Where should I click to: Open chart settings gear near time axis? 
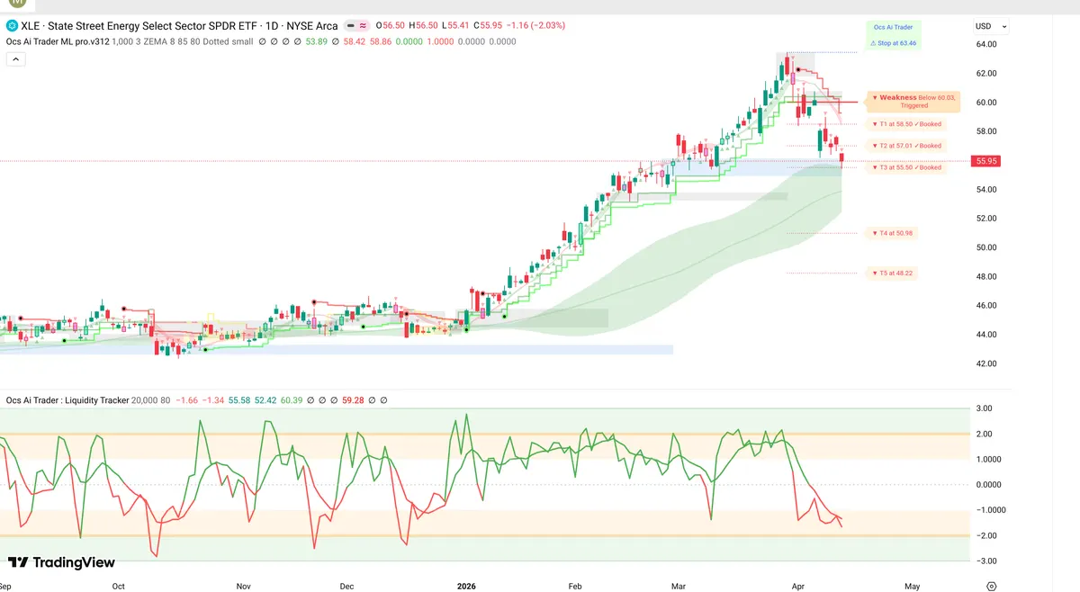pyautogui.click(x=991, y=586)
